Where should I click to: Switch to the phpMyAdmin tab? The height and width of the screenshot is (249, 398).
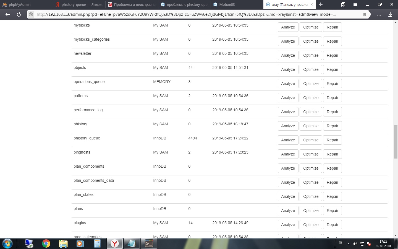[x=26, y=4]
